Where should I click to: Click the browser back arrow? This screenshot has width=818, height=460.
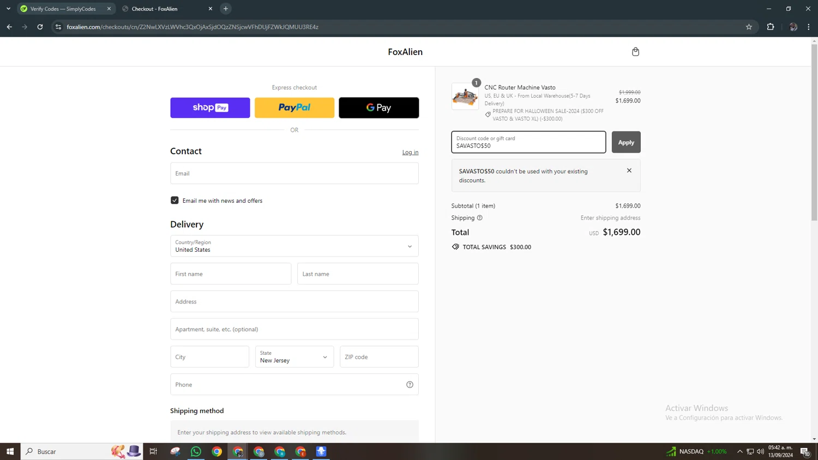[x=9, y=27]
